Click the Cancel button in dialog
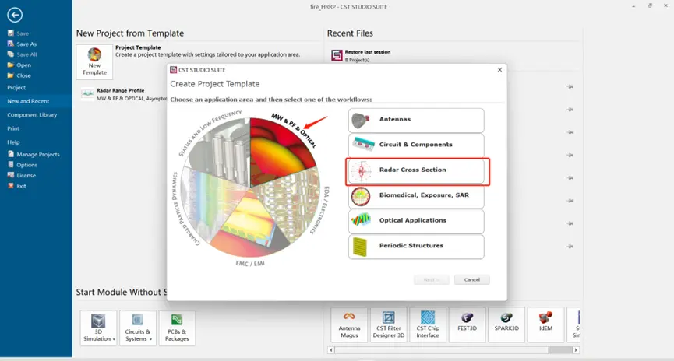Viewport: 674px width, 361px height. 471,280
